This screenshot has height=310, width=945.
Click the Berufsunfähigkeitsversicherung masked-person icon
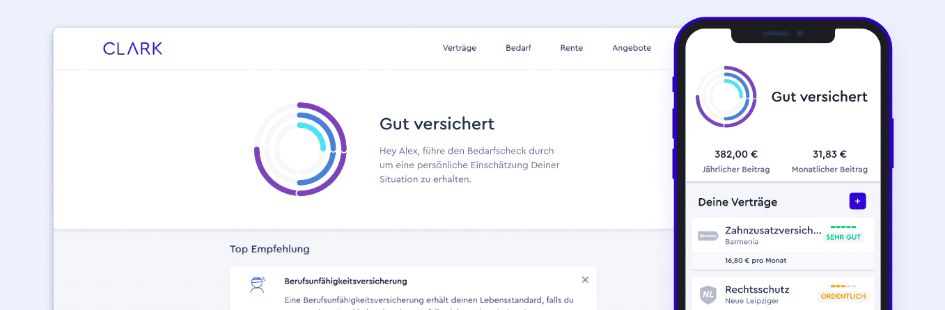click(258, 284)
